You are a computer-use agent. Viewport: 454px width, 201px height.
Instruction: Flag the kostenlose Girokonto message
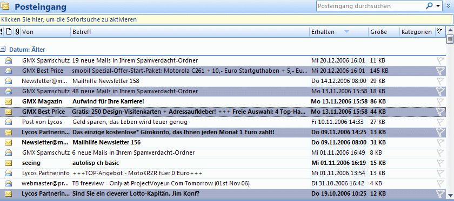coord(440,132)
